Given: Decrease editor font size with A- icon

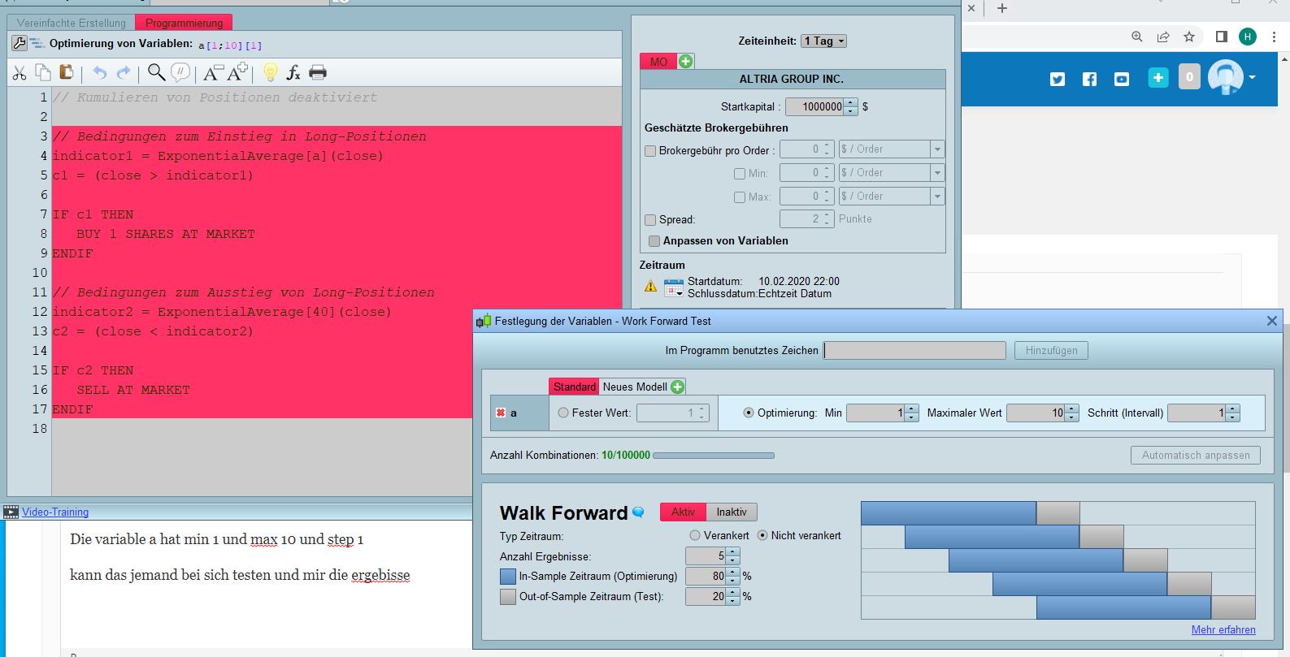Looking at the screenshot, I should coord(212,73).
